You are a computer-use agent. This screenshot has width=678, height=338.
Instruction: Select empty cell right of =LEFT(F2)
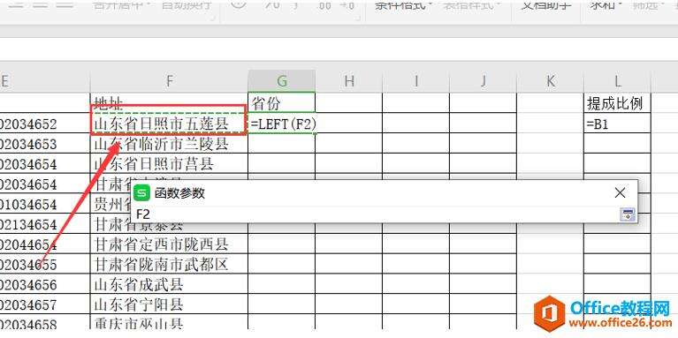coord(349,124)
